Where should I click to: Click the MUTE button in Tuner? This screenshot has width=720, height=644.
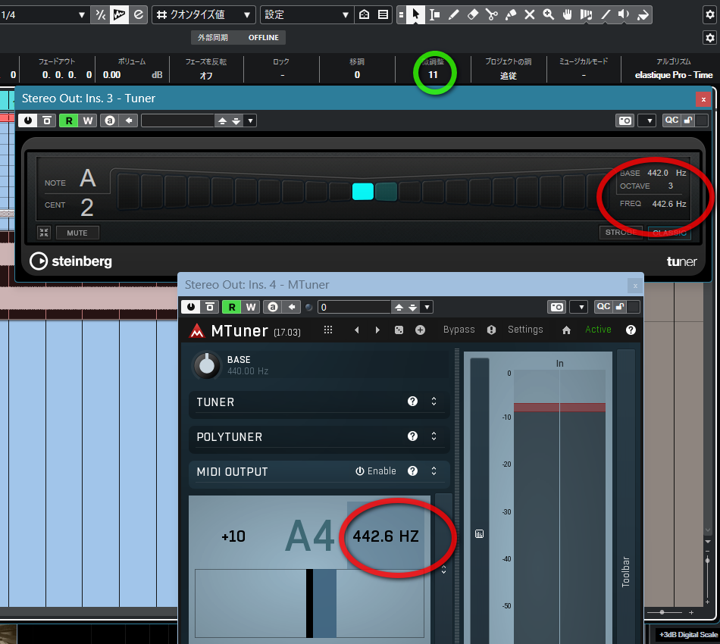pyautogui.click(x=77, y=233)
